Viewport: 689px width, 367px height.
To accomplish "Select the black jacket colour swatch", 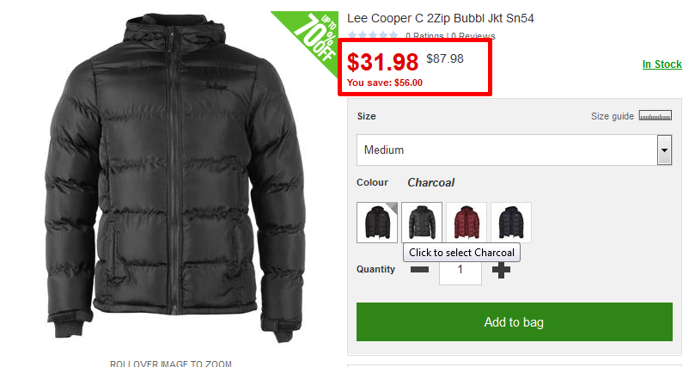I will 377,223.
